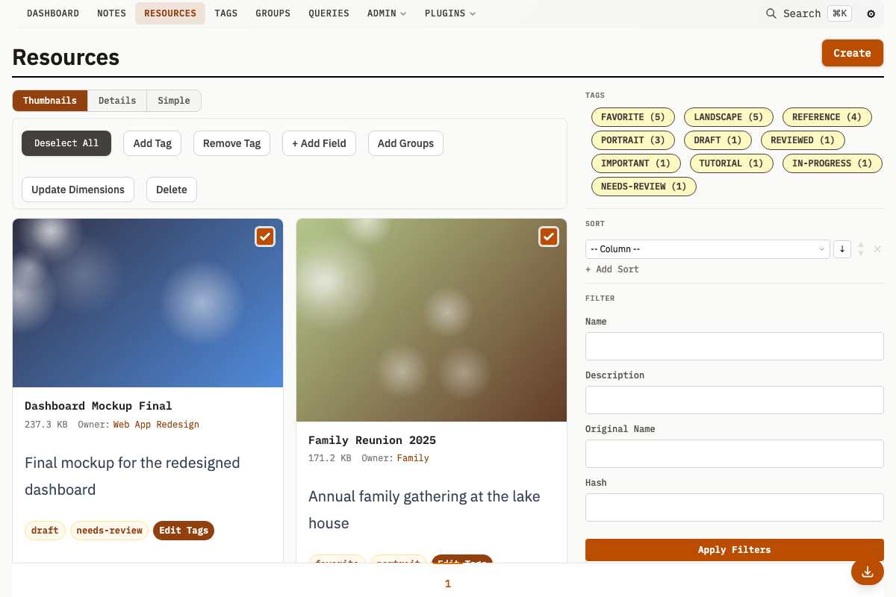Image resolution: width=896 pixels, height=597 pixels.
Task: Click the Apply Filters button
Action: [x=734, y=549]
